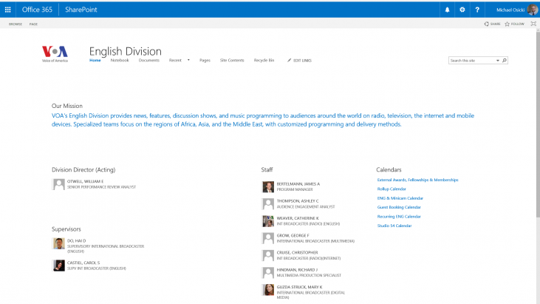Open Rollup Calendar link

pos(392,189)
